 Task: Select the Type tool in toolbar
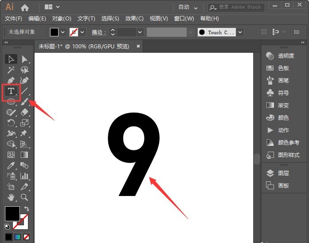[11, 91]
